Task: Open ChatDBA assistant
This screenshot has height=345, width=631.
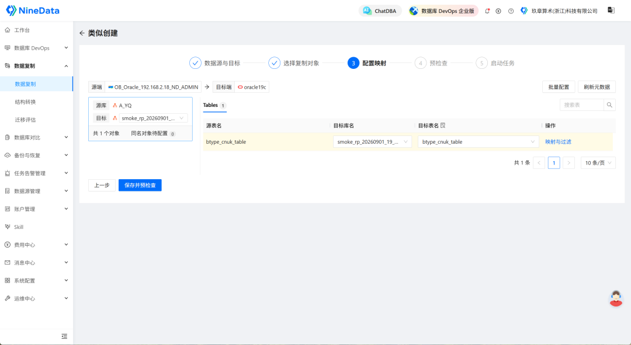Action: 380,11
